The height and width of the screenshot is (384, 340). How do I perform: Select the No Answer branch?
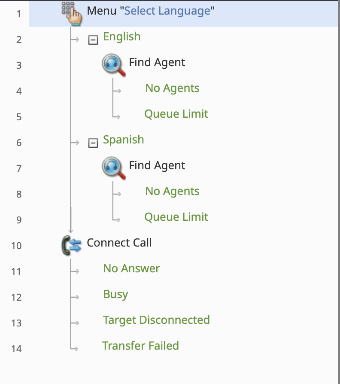pyautogui.click(x=131, y=269)
